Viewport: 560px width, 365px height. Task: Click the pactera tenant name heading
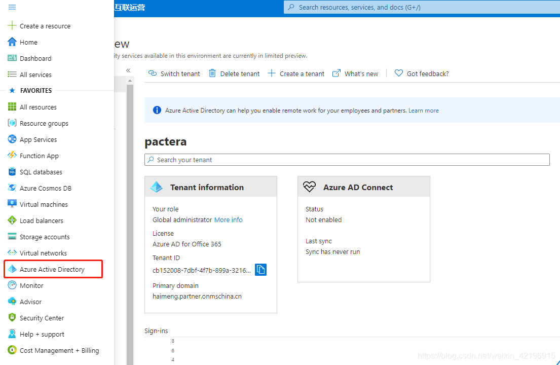click(165, 141)
